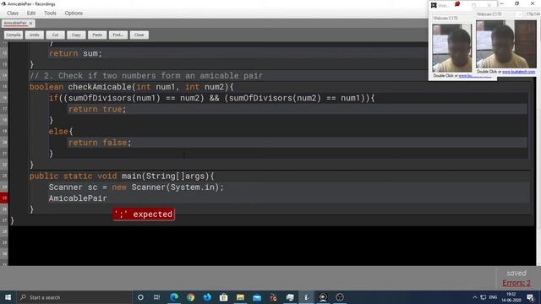Place cursor after 'AmicablePair' on line 25
Viewport: 541px width, 304px height.
pyautogui.click(x=107, y=198)
